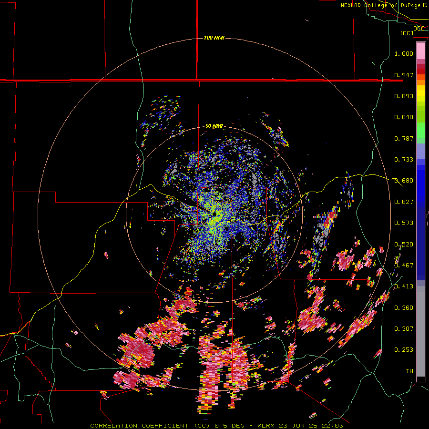Select the 0.893 scale value
Image resolution: width=429 pixels, height=429 pixels.
(x=404, y=96)
